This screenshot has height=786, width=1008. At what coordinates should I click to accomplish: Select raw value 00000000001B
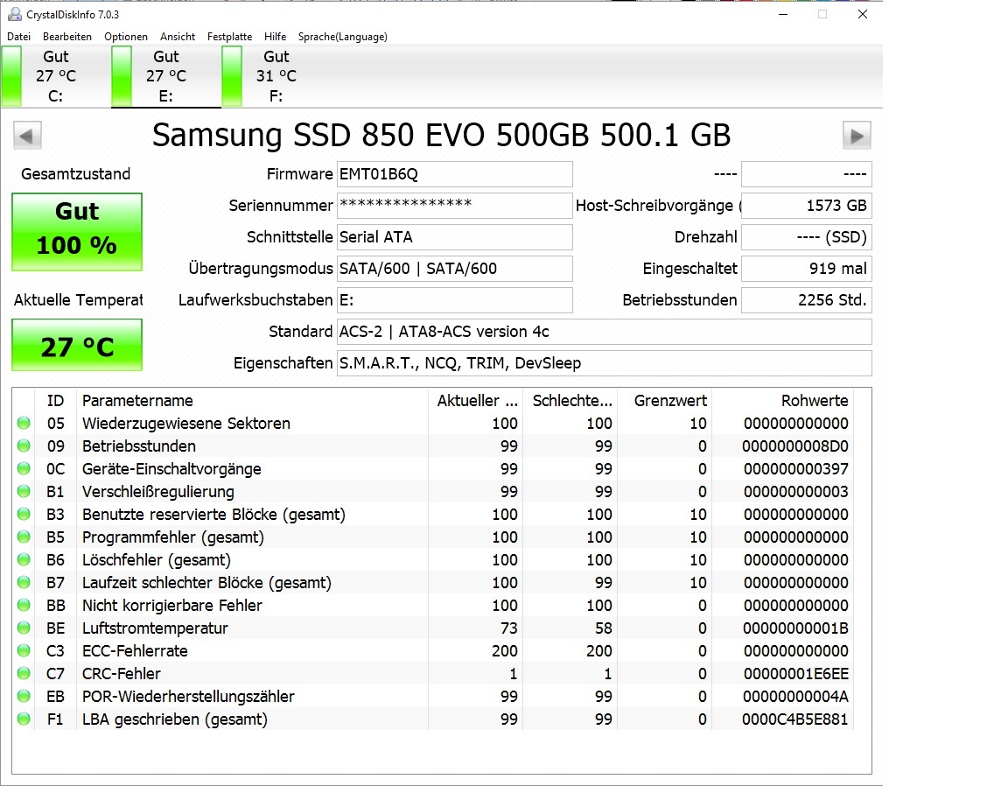(795, 628)
